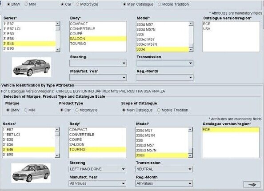Select 330d M57N in upper Model list
This screenshot has width=264, height=191.
(163, 30)
